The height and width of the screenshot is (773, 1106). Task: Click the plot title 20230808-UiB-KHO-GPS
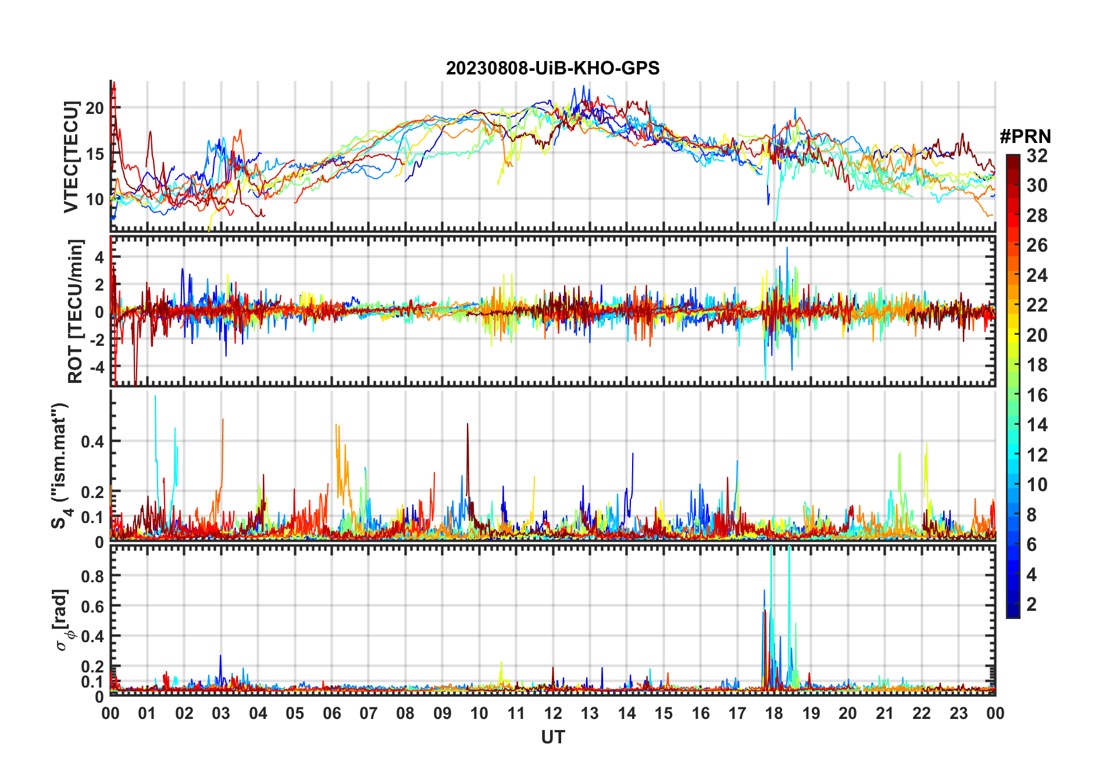552,69
